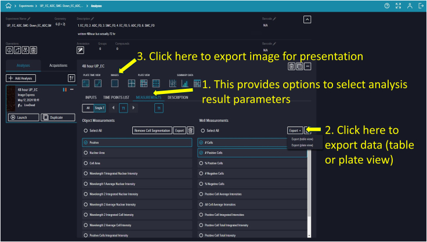Screen dimensions: 427x242
Task: Click the Add Analysis button
Action: tap(21, 78)
